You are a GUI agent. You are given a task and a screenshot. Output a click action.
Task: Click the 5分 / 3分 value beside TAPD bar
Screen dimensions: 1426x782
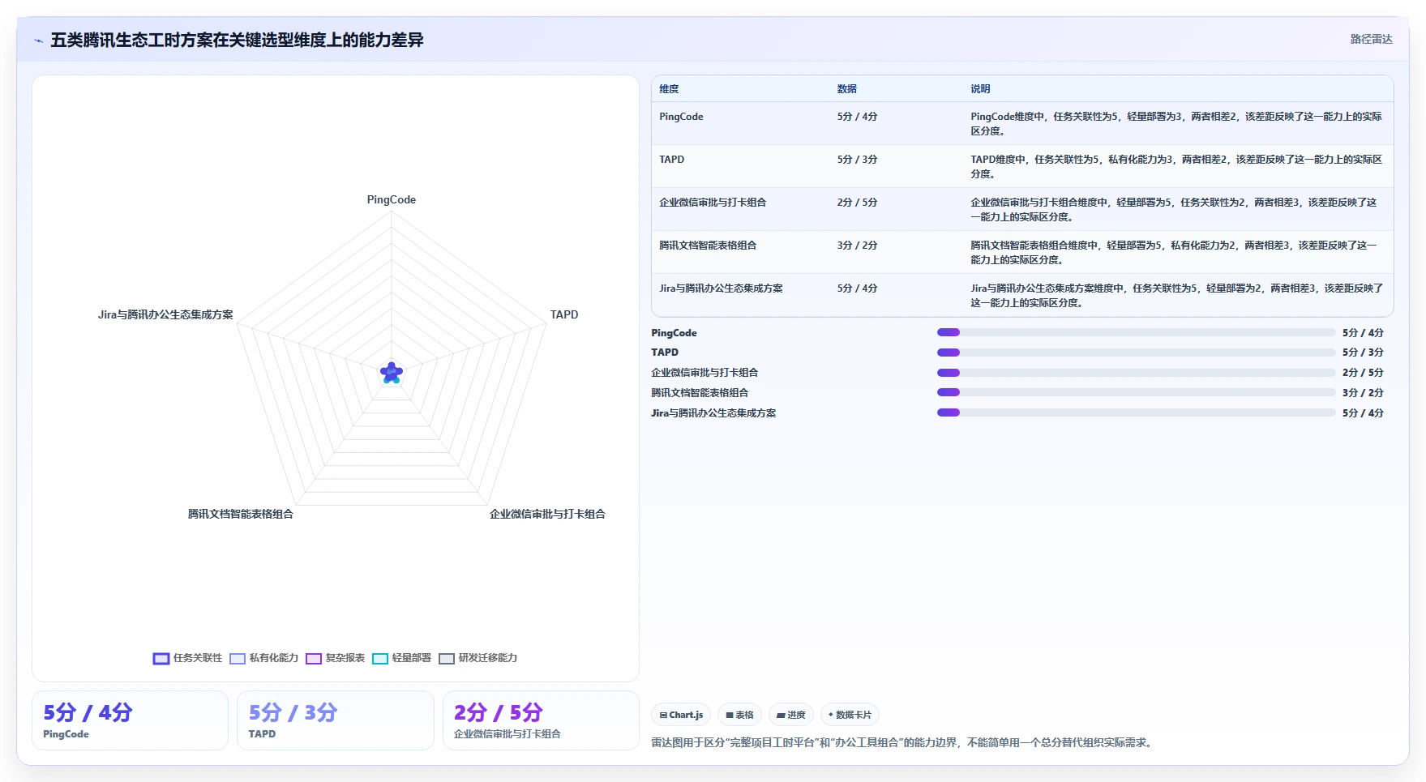coord(1363,353)
